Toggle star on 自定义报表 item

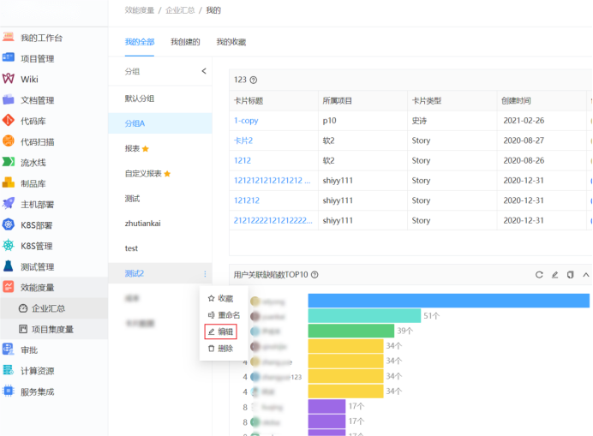point(167,174)
